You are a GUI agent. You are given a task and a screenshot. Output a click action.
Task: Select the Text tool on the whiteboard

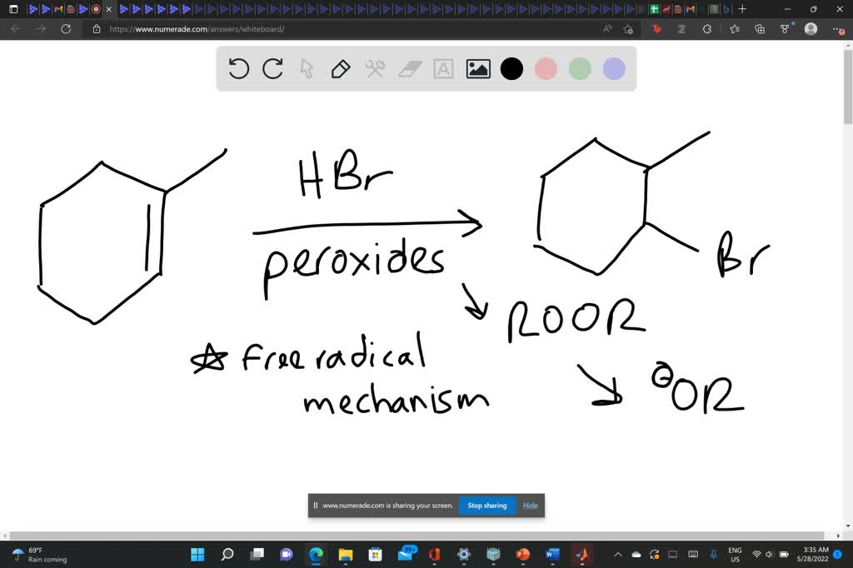(x=442, y=69)
